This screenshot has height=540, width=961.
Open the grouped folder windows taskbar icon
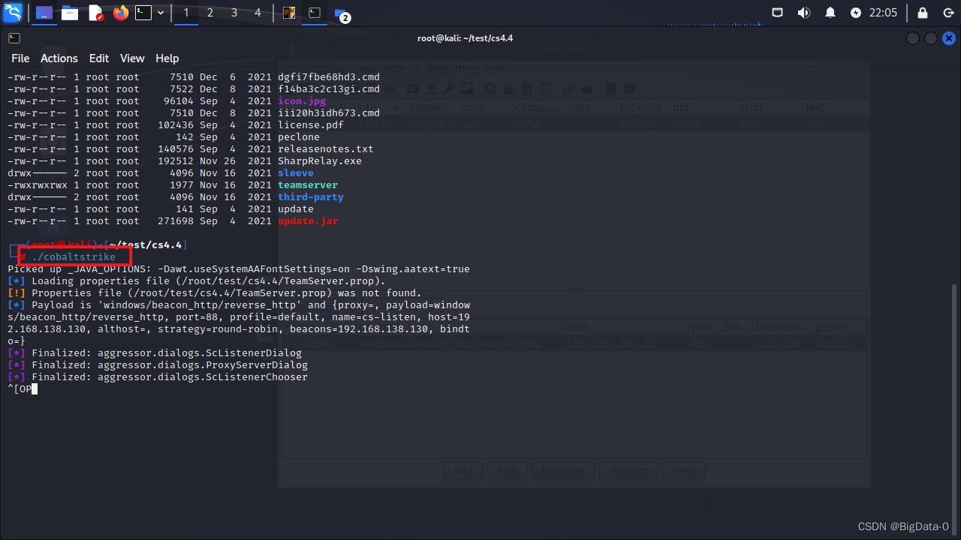pyautogui.click(x=342, y=14)
